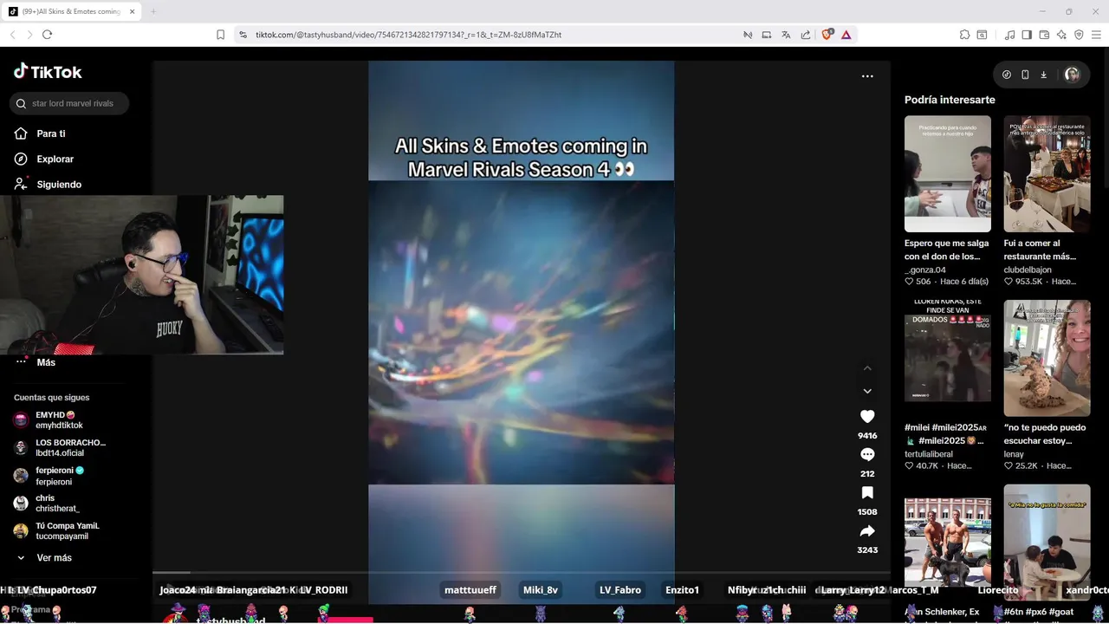Open Brave Shields lion icon
The image size is (1109, 624).
[827, 35]
